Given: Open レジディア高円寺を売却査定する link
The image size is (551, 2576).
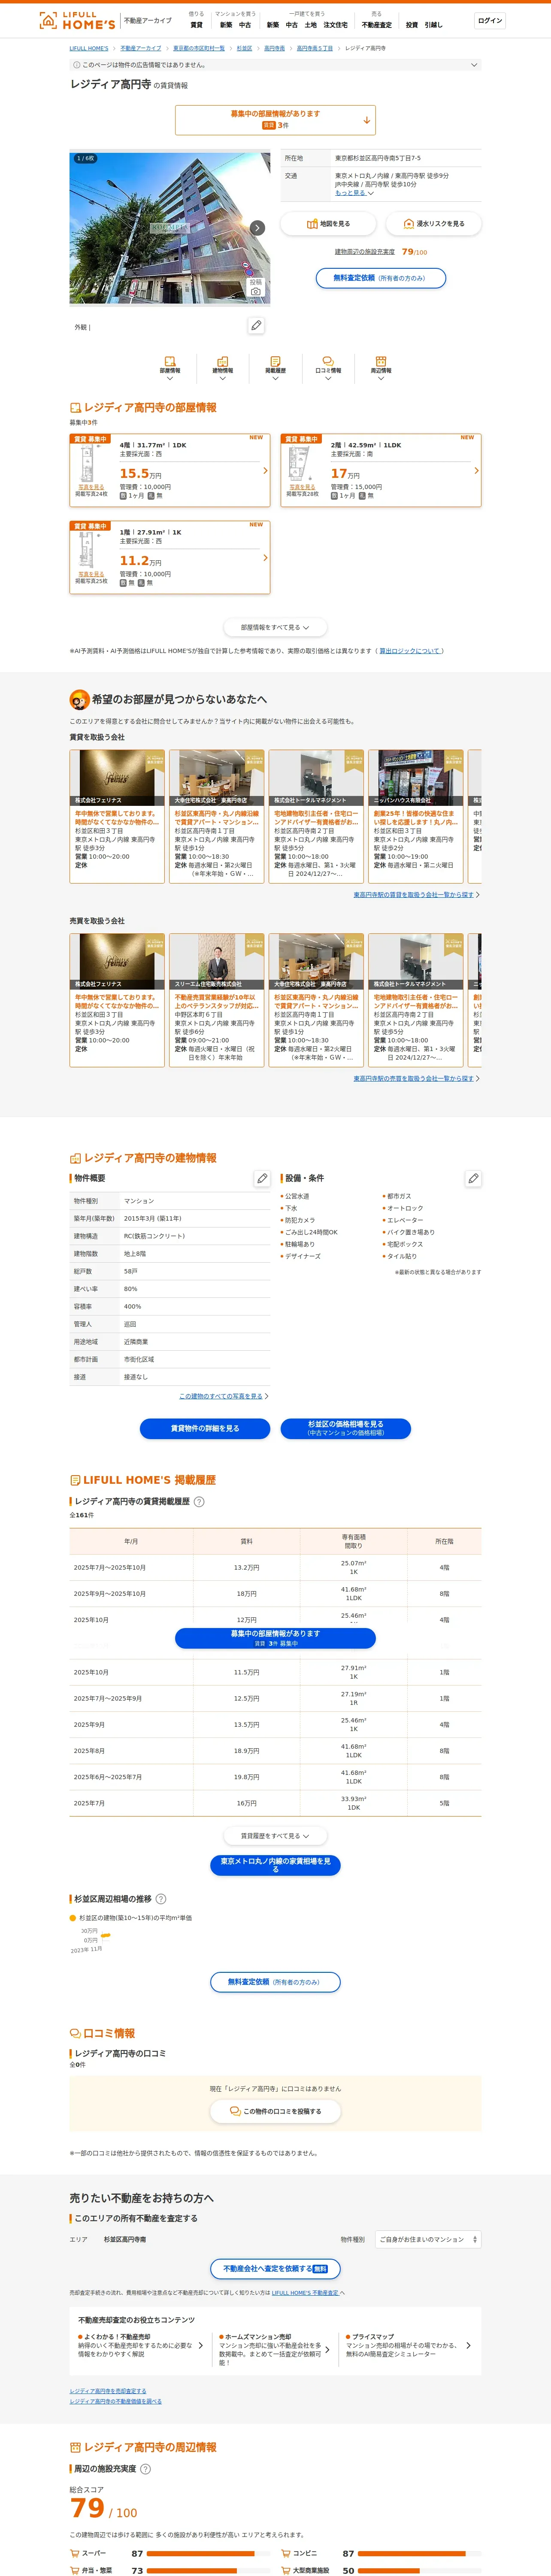Looking at the screenshot, I should coord(108,2391).
